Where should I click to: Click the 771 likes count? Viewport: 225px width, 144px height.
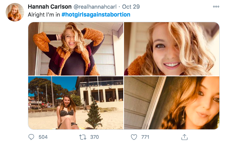145,137
